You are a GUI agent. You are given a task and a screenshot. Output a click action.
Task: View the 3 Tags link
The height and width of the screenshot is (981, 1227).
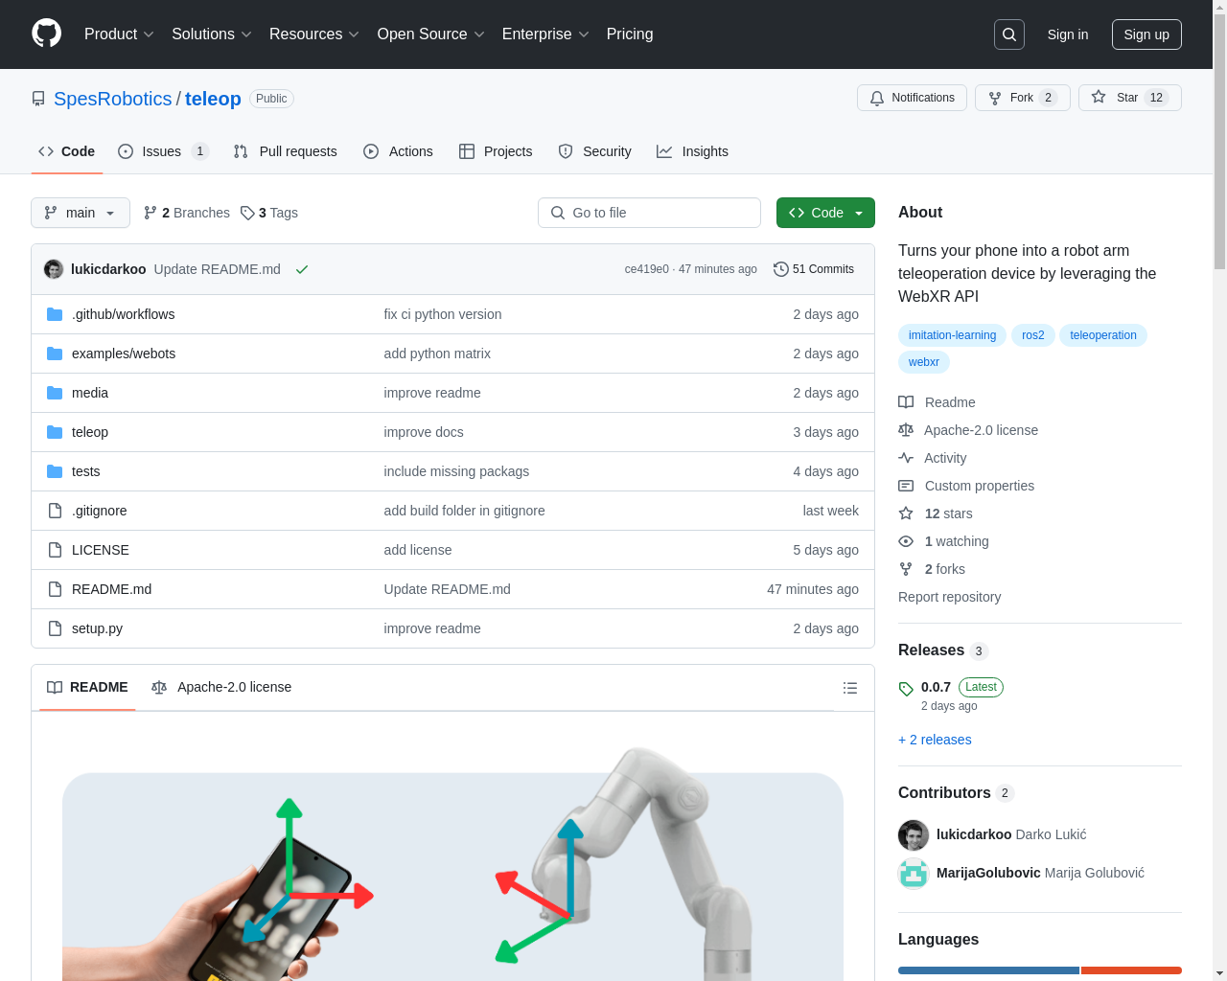[x=269, y=213]
